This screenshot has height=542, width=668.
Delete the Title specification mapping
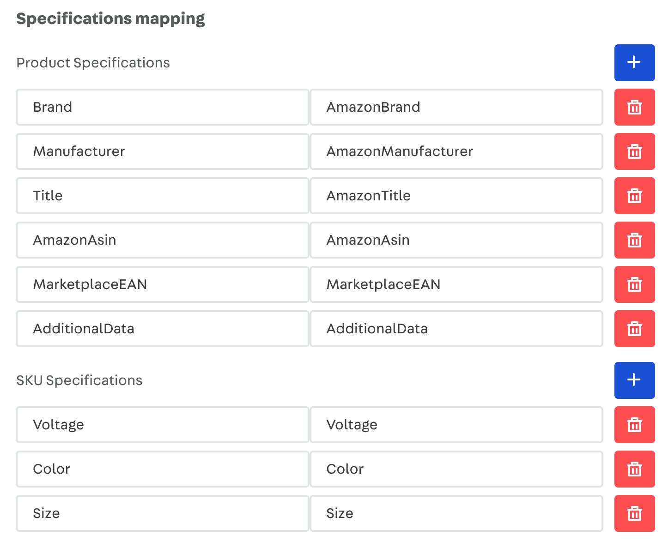pos(634,196)
